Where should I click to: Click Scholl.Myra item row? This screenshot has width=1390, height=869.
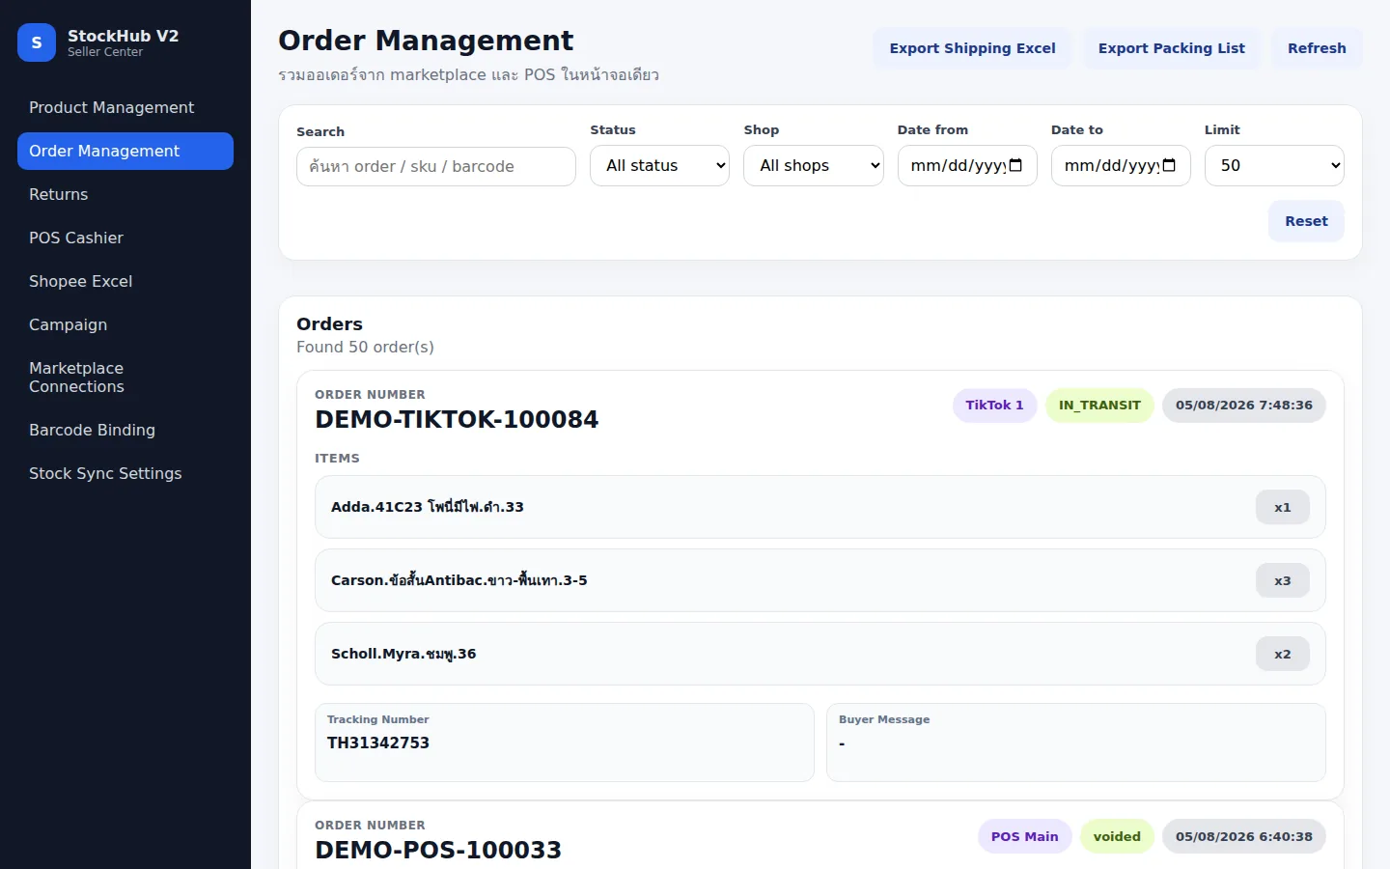click(820, 654)
